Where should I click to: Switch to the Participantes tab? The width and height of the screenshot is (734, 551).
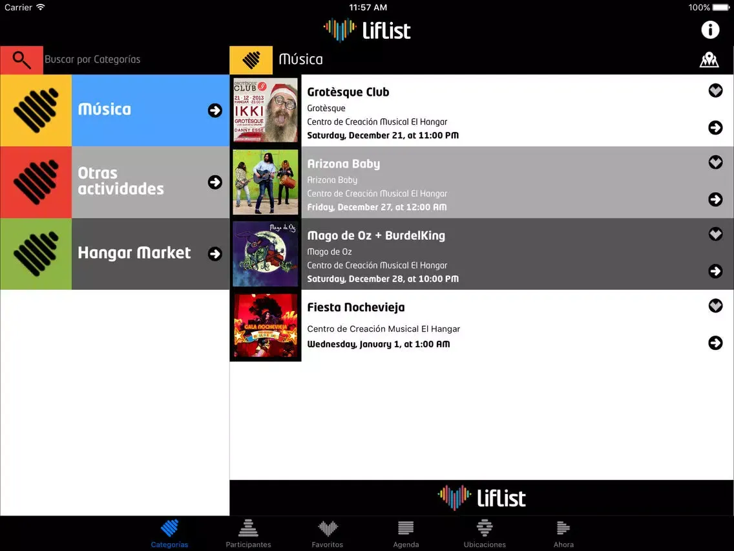pyautogui.click(x=248, y=534)
